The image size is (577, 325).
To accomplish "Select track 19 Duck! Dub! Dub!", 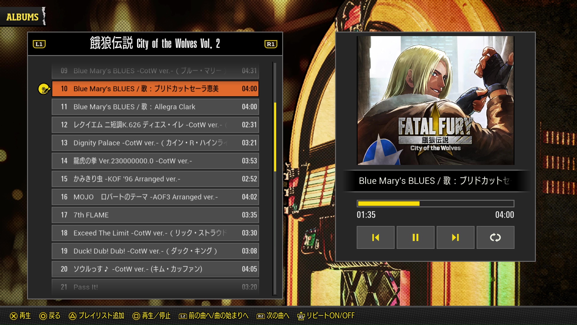I will 155,251.
